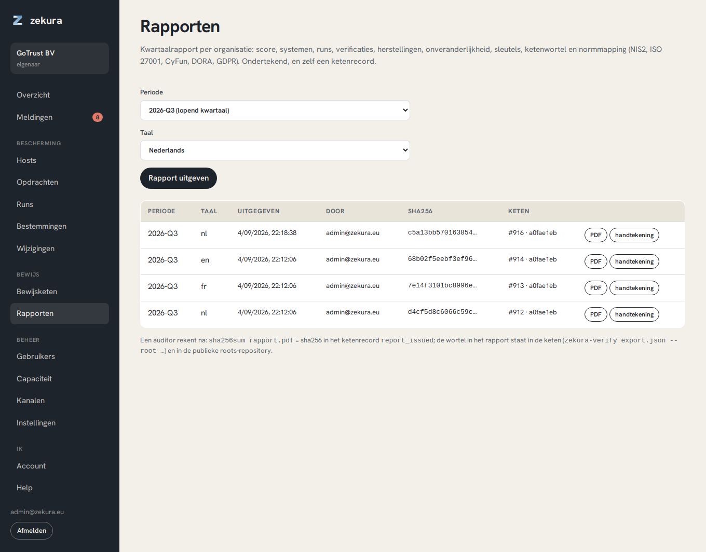
Task: Download PDF for chain record #916
Action: [595, 235]
